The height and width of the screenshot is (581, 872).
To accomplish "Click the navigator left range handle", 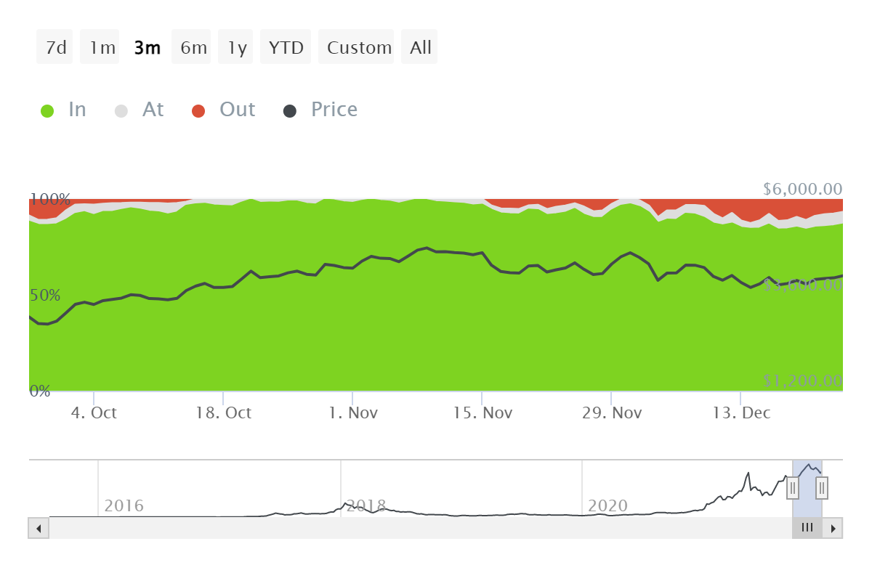I will point(793,488).
